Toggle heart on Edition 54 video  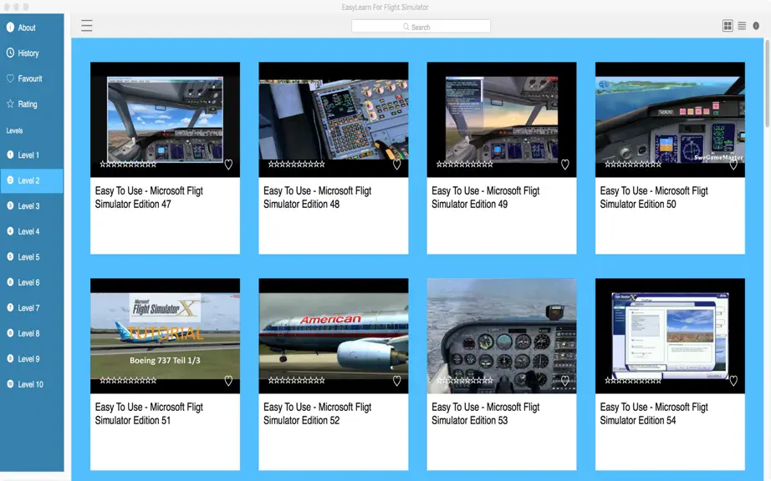pos(733,381)
